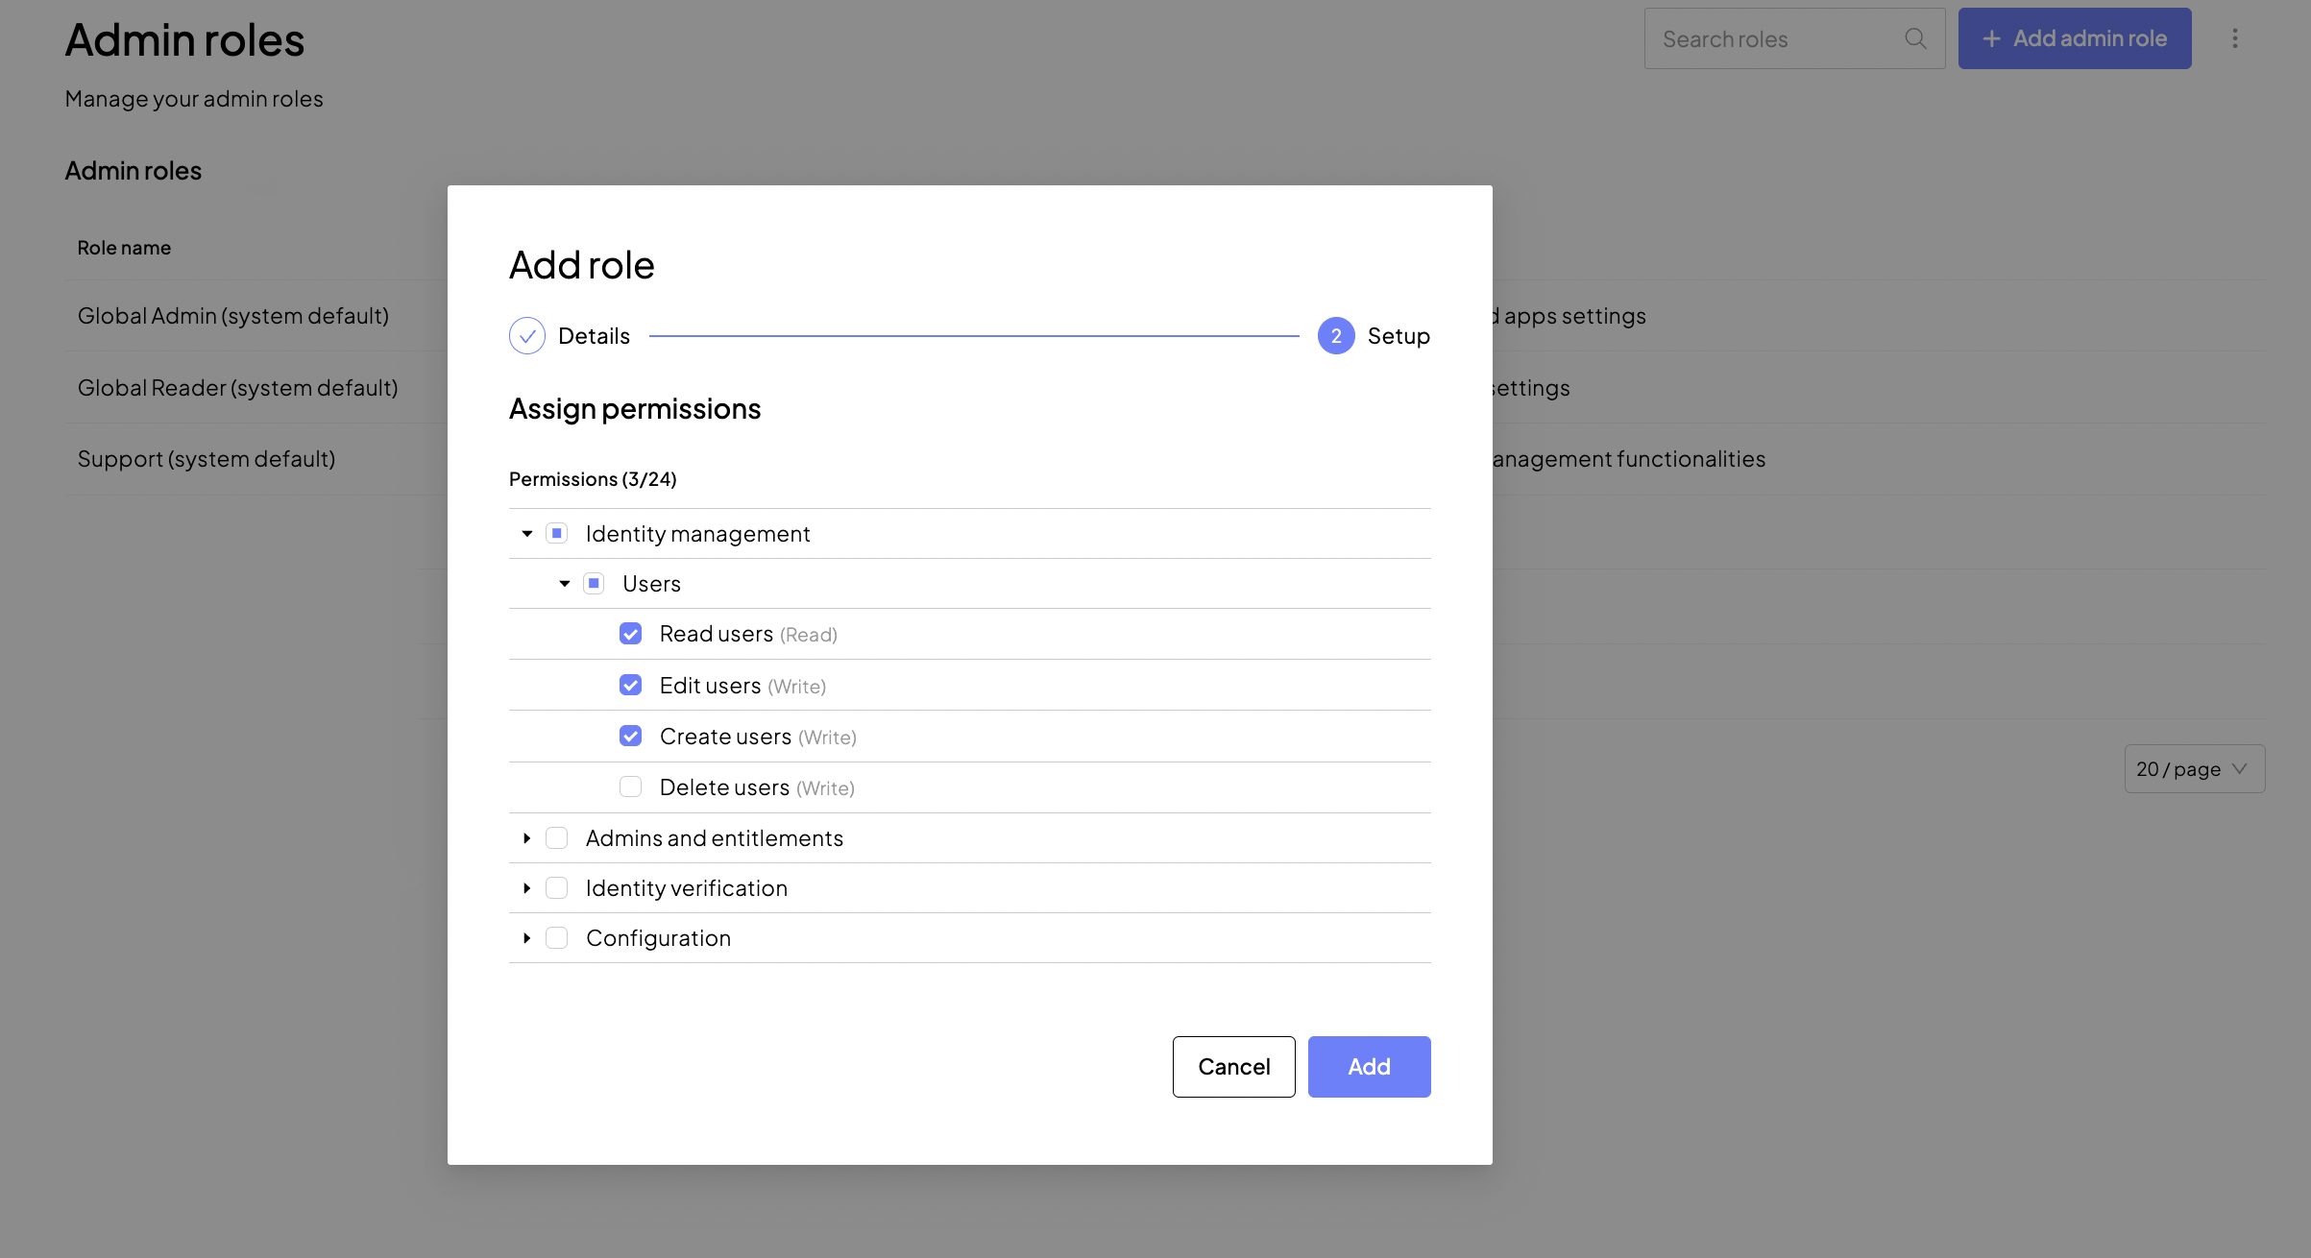Click the step 2 Setup circle
Image resolution: width=2311 pixels, height=1258 pixels.
pos(1335,336)
